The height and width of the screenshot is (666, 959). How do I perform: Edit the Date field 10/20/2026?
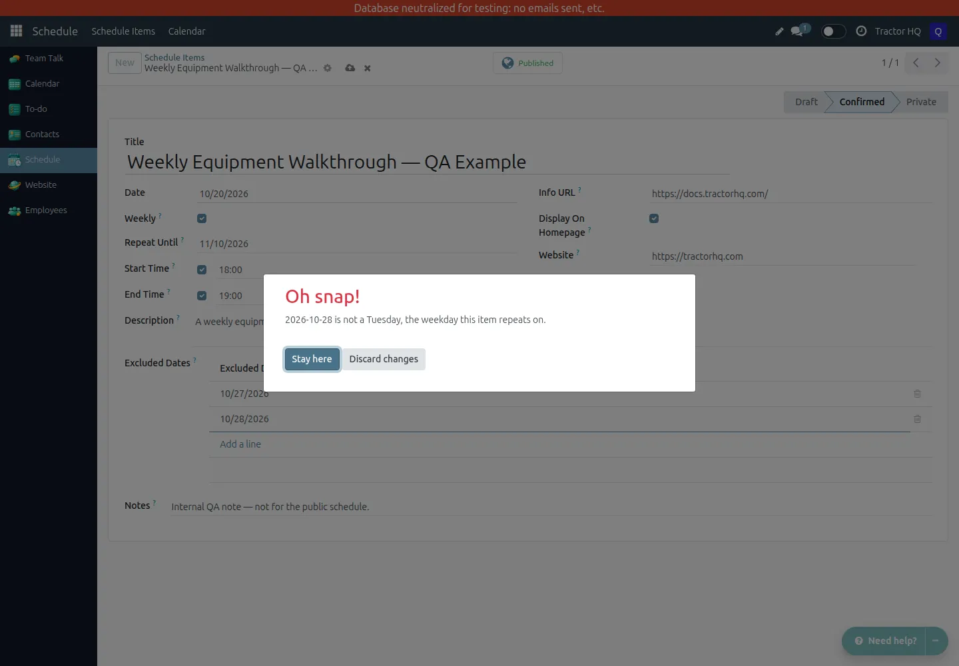pos(357,194)
